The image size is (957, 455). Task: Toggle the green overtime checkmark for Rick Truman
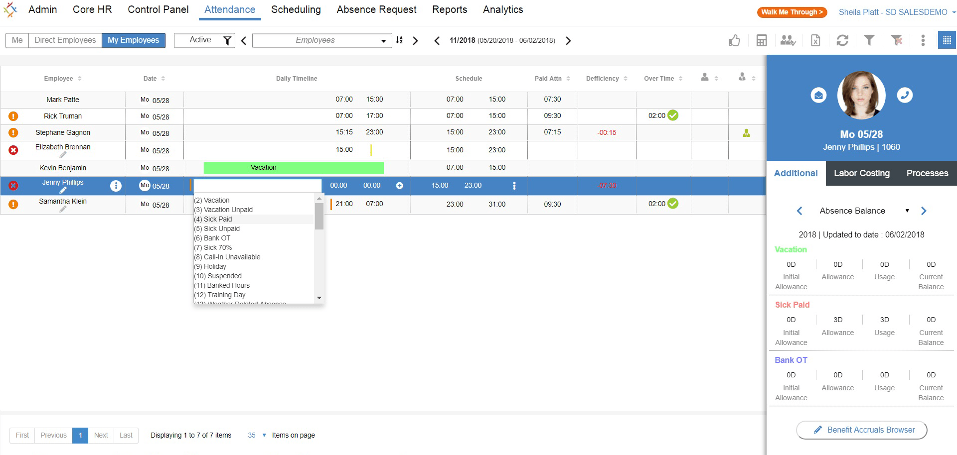point(673,115)
